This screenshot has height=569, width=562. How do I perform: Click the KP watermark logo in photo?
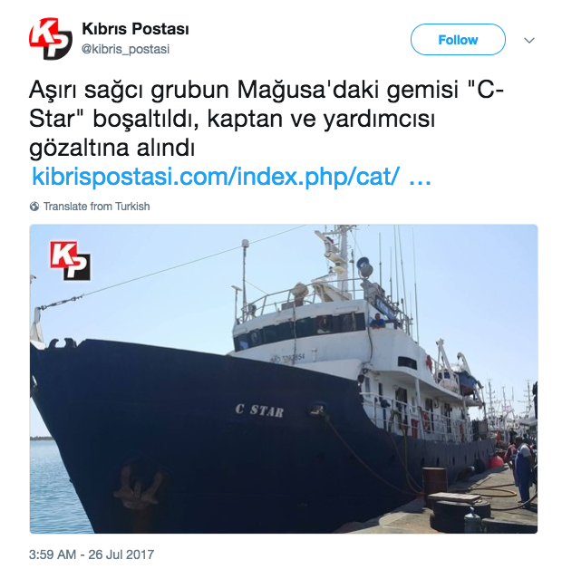click(x=70, y=261)
